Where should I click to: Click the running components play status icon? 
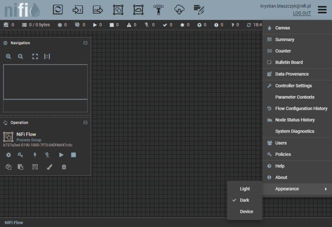coord(95,25)
